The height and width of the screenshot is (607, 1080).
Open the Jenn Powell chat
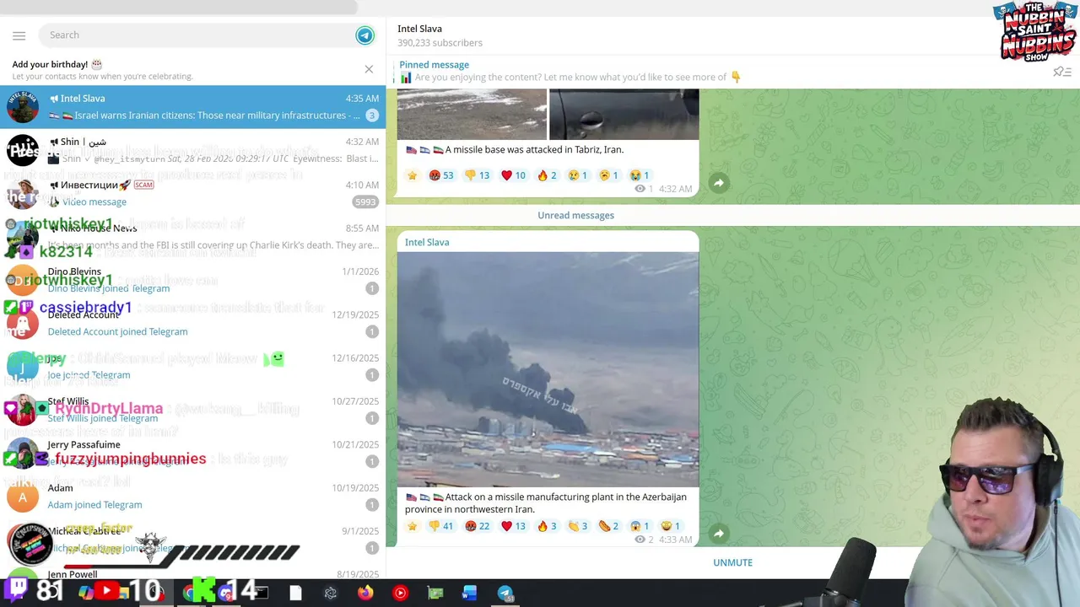tap(192, 572)
